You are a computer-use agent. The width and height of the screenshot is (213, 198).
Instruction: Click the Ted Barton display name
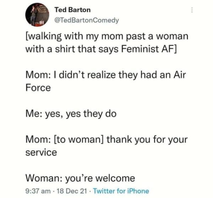72,10
